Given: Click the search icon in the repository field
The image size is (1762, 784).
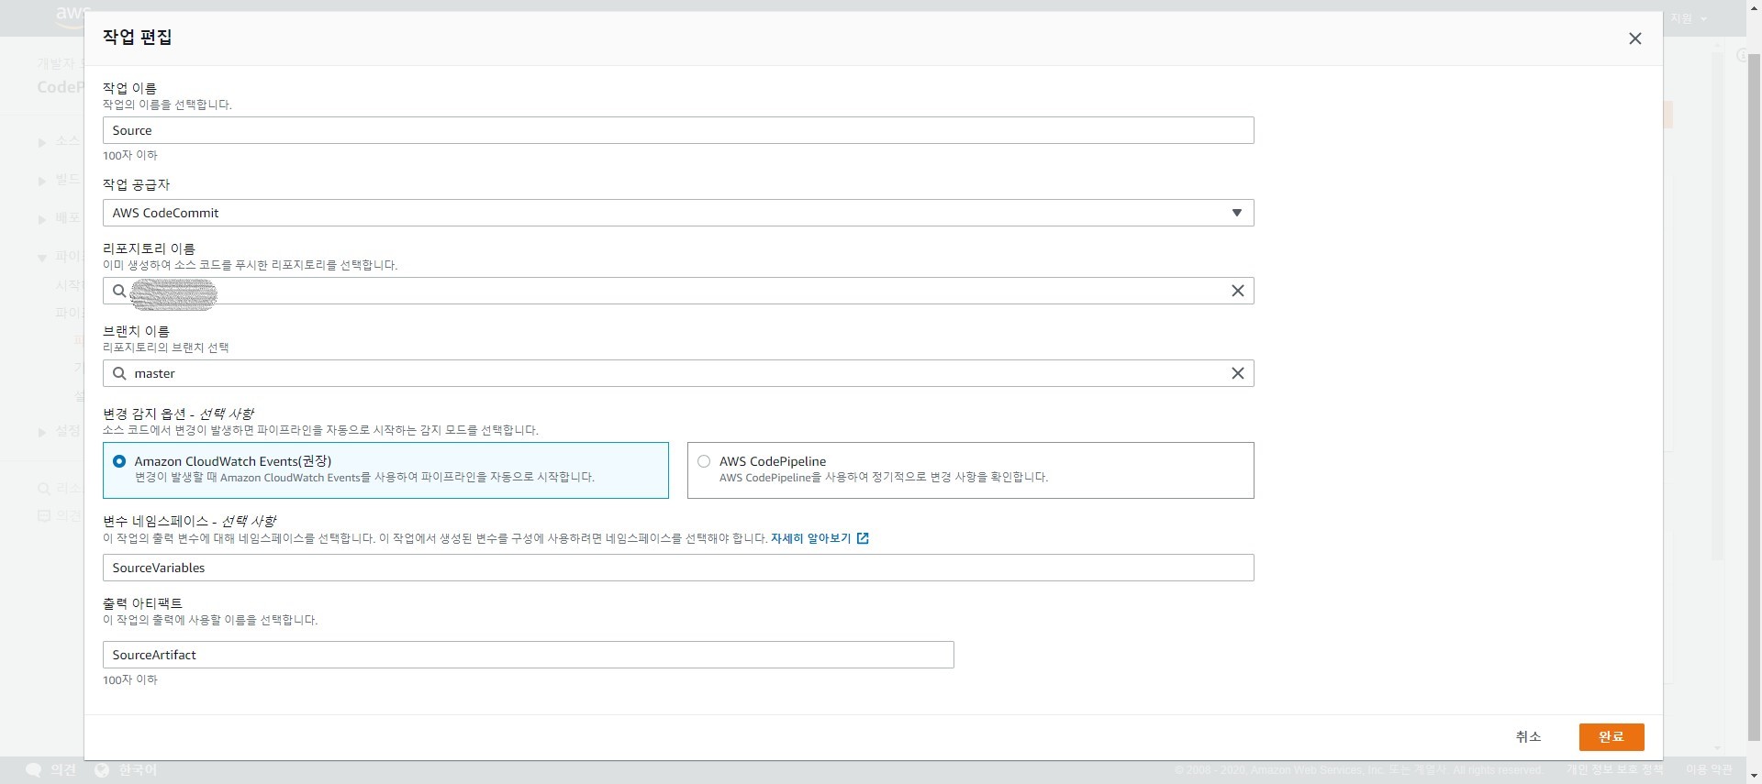Looking at the screenshot, I should (119, 291).
